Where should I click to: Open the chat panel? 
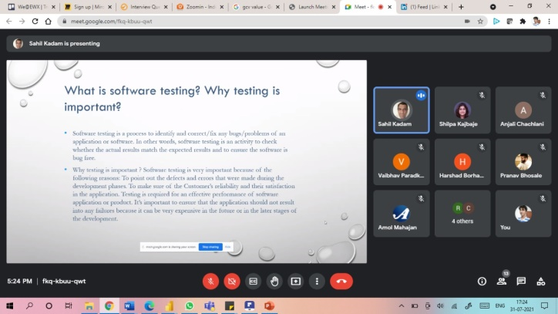click(521, 282)
